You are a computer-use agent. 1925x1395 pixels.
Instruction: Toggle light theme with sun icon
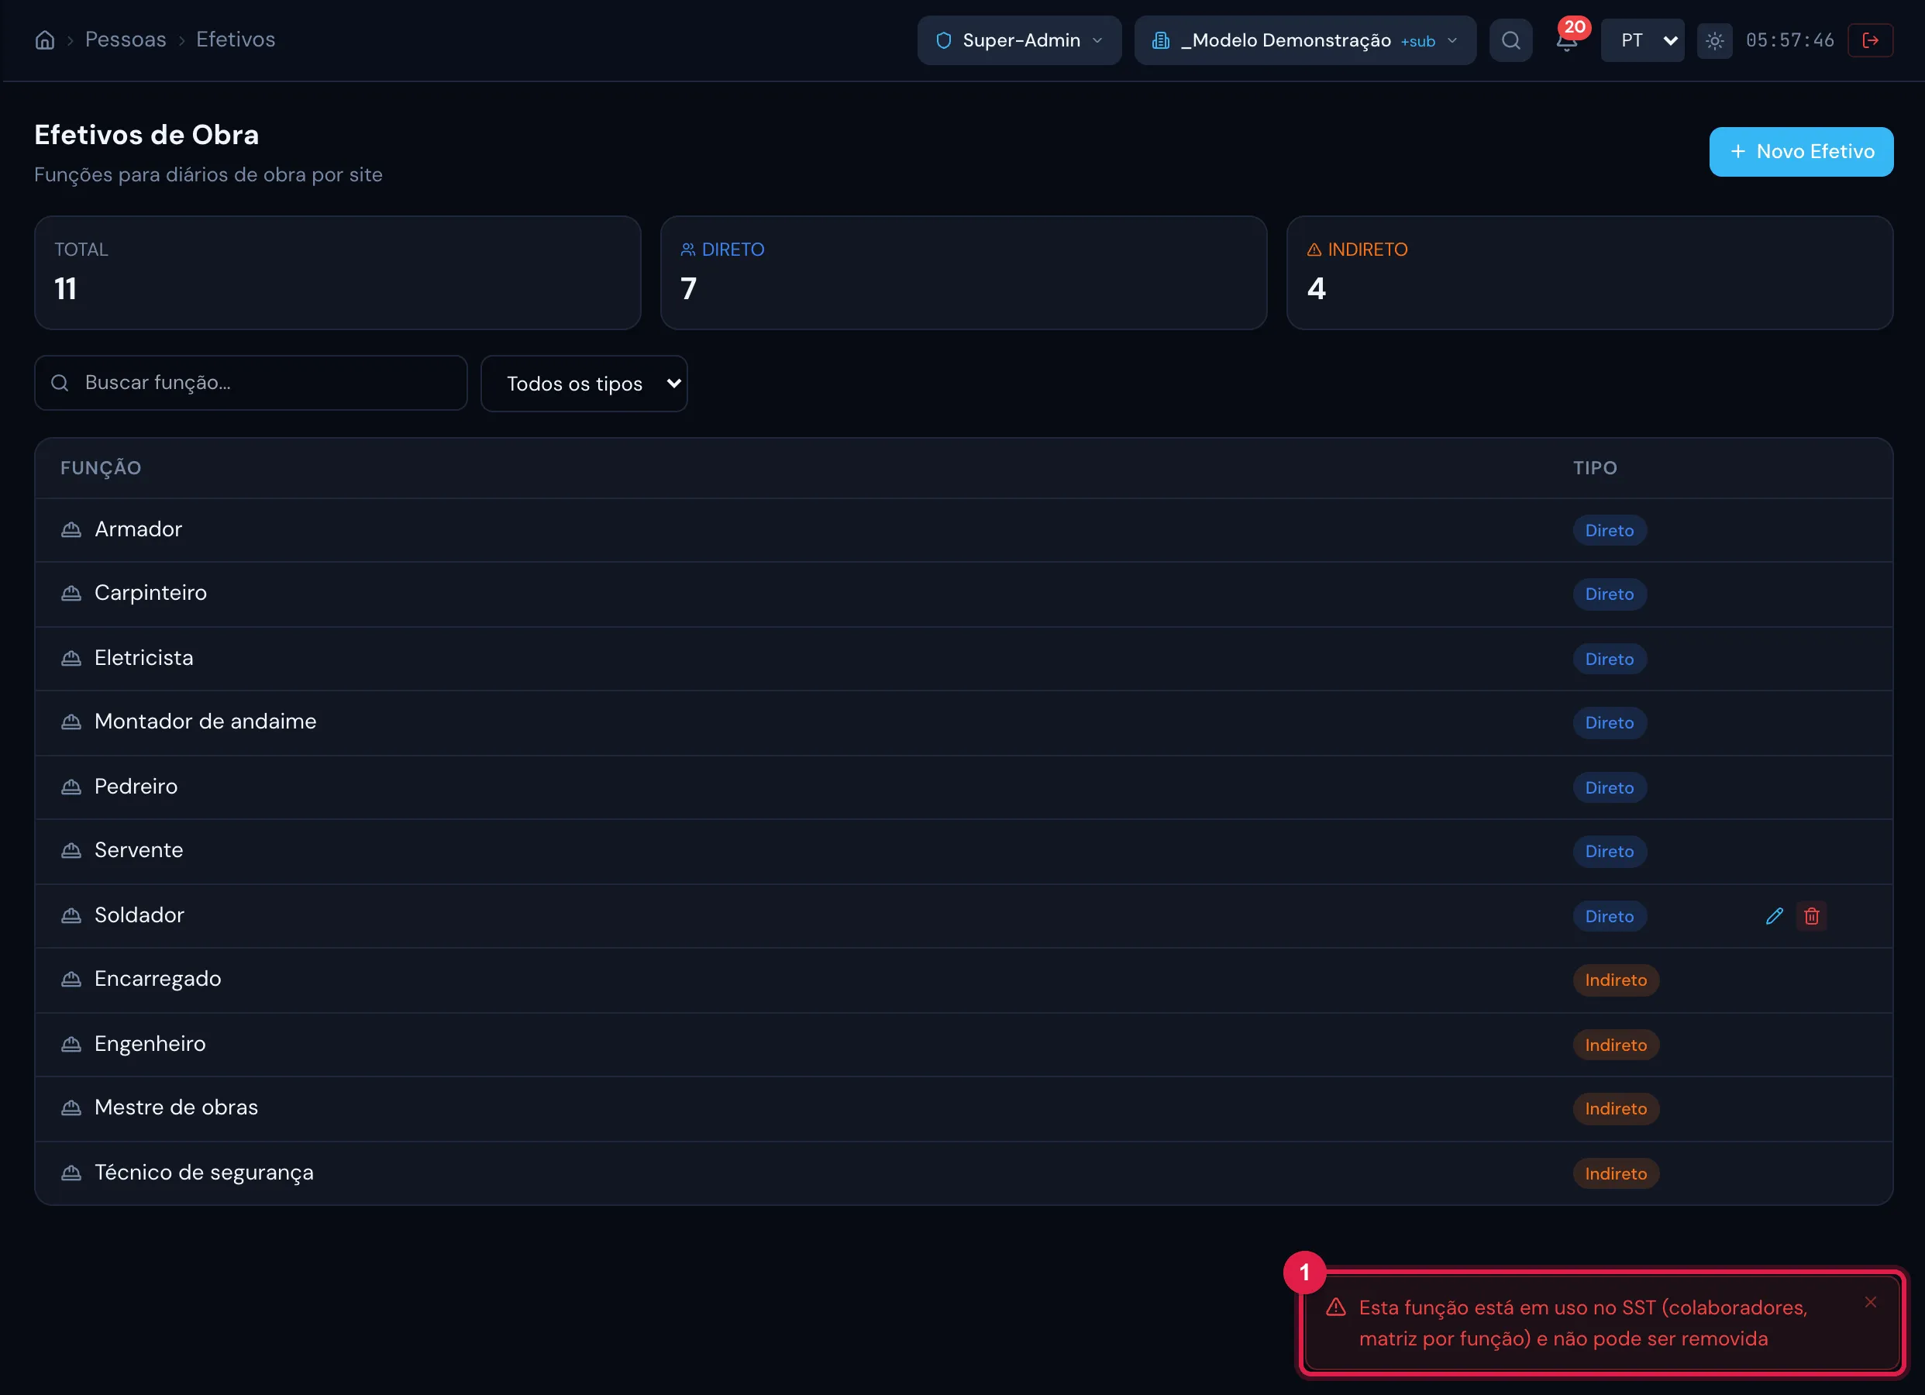[x=1714, y=40]
